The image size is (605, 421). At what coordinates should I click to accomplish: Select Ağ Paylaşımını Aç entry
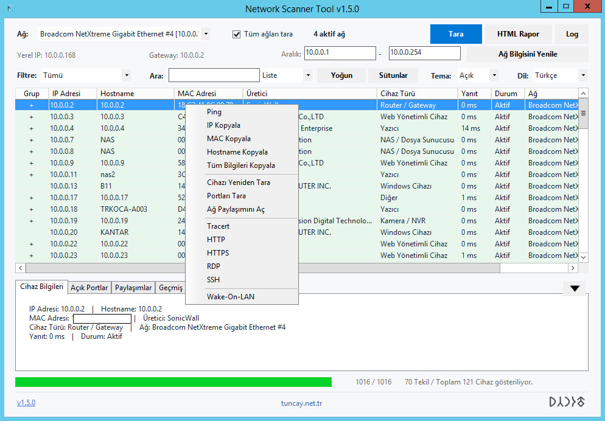242,209
